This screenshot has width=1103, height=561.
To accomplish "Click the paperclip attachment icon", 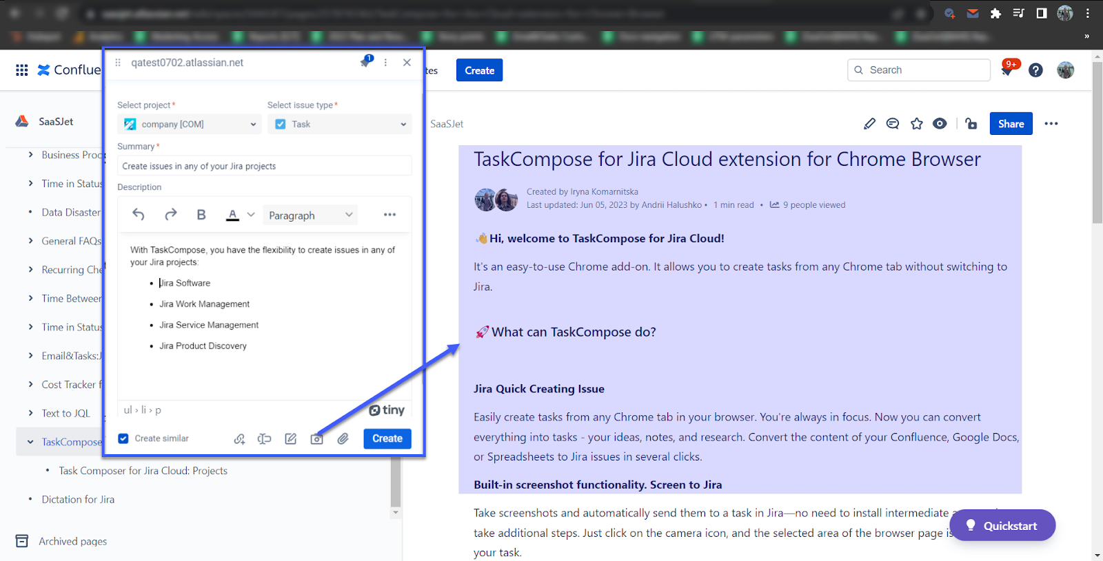I will (x=343, y=438).
